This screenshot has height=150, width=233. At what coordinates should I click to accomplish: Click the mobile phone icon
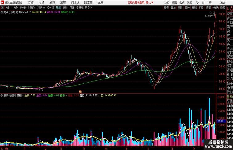[x=203, y=2]
